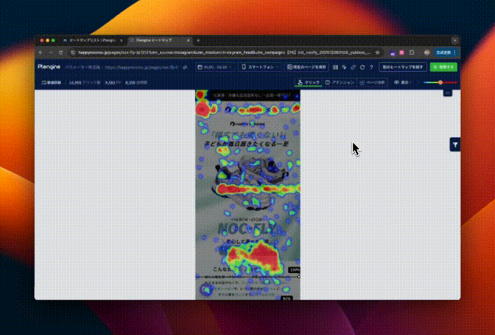Collapse the toolbar with the up chevron

click(447, 92)
